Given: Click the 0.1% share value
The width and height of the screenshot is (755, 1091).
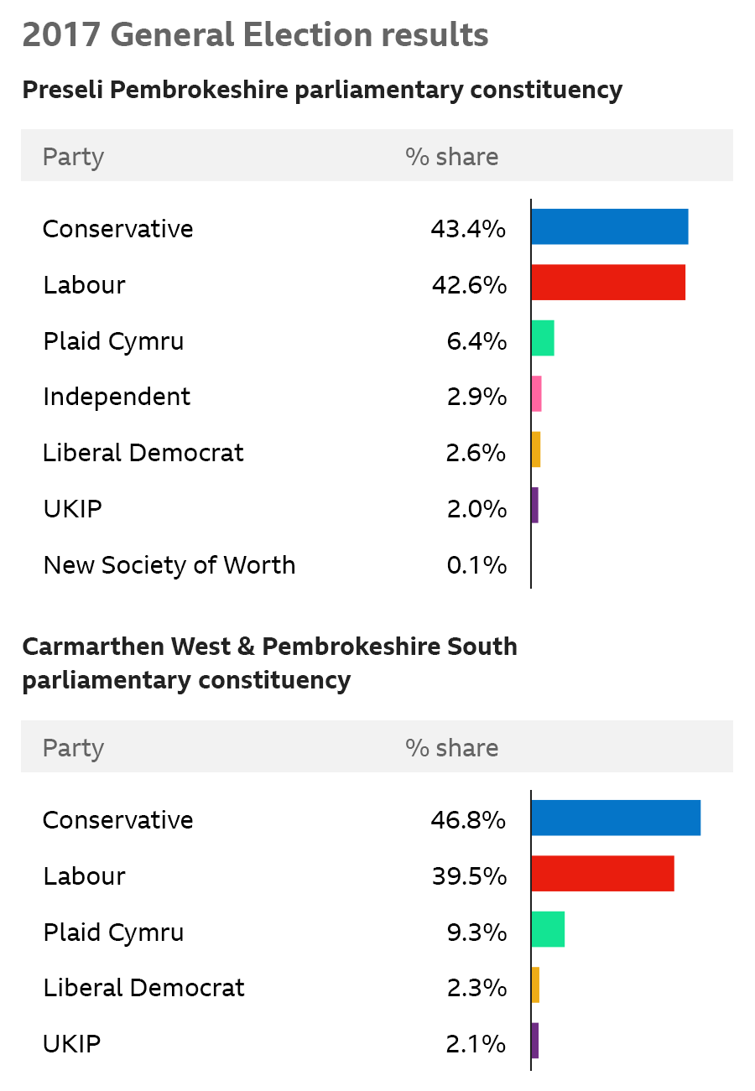Looking at the screenshot, I should coord(476,565).
